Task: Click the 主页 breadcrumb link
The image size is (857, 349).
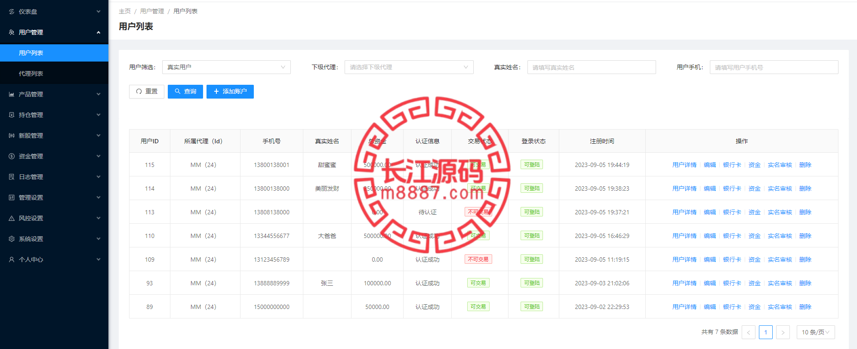Action: [125, 11]
